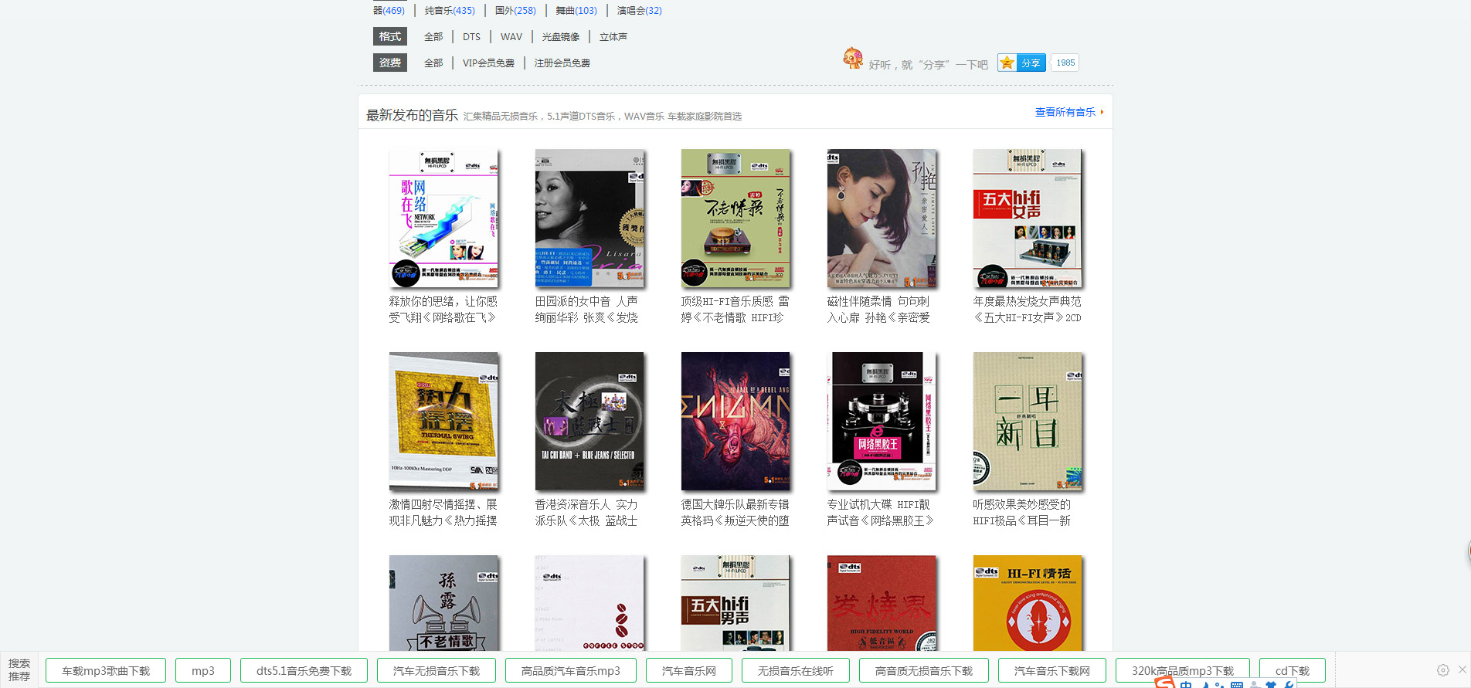The image size is (1471, 688).
Task: Select 全部 in the 格式 row
Action: pyautogui.click(x=433, y=36)
